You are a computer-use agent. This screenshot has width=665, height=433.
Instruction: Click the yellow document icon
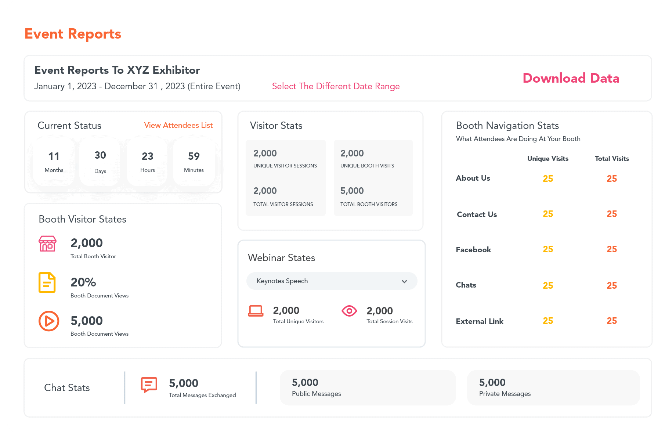47,282
